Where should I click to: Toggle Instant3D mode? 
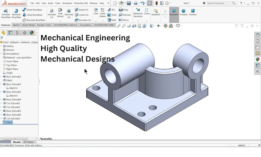coord(155,12)
